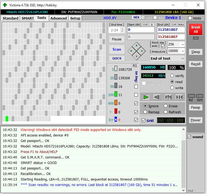Click the up arrow on the navigation diamond

[x=137, y=45]
